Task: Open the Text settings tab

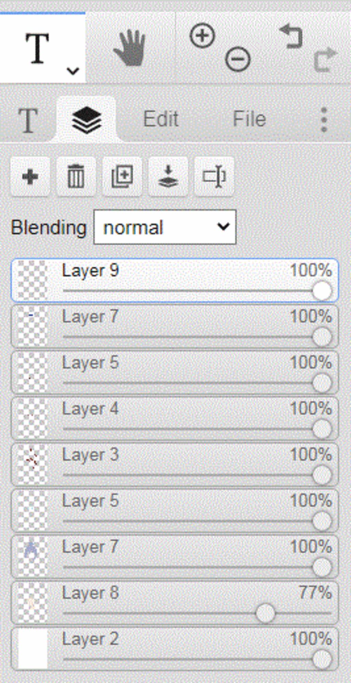Action: click(28, 120)
